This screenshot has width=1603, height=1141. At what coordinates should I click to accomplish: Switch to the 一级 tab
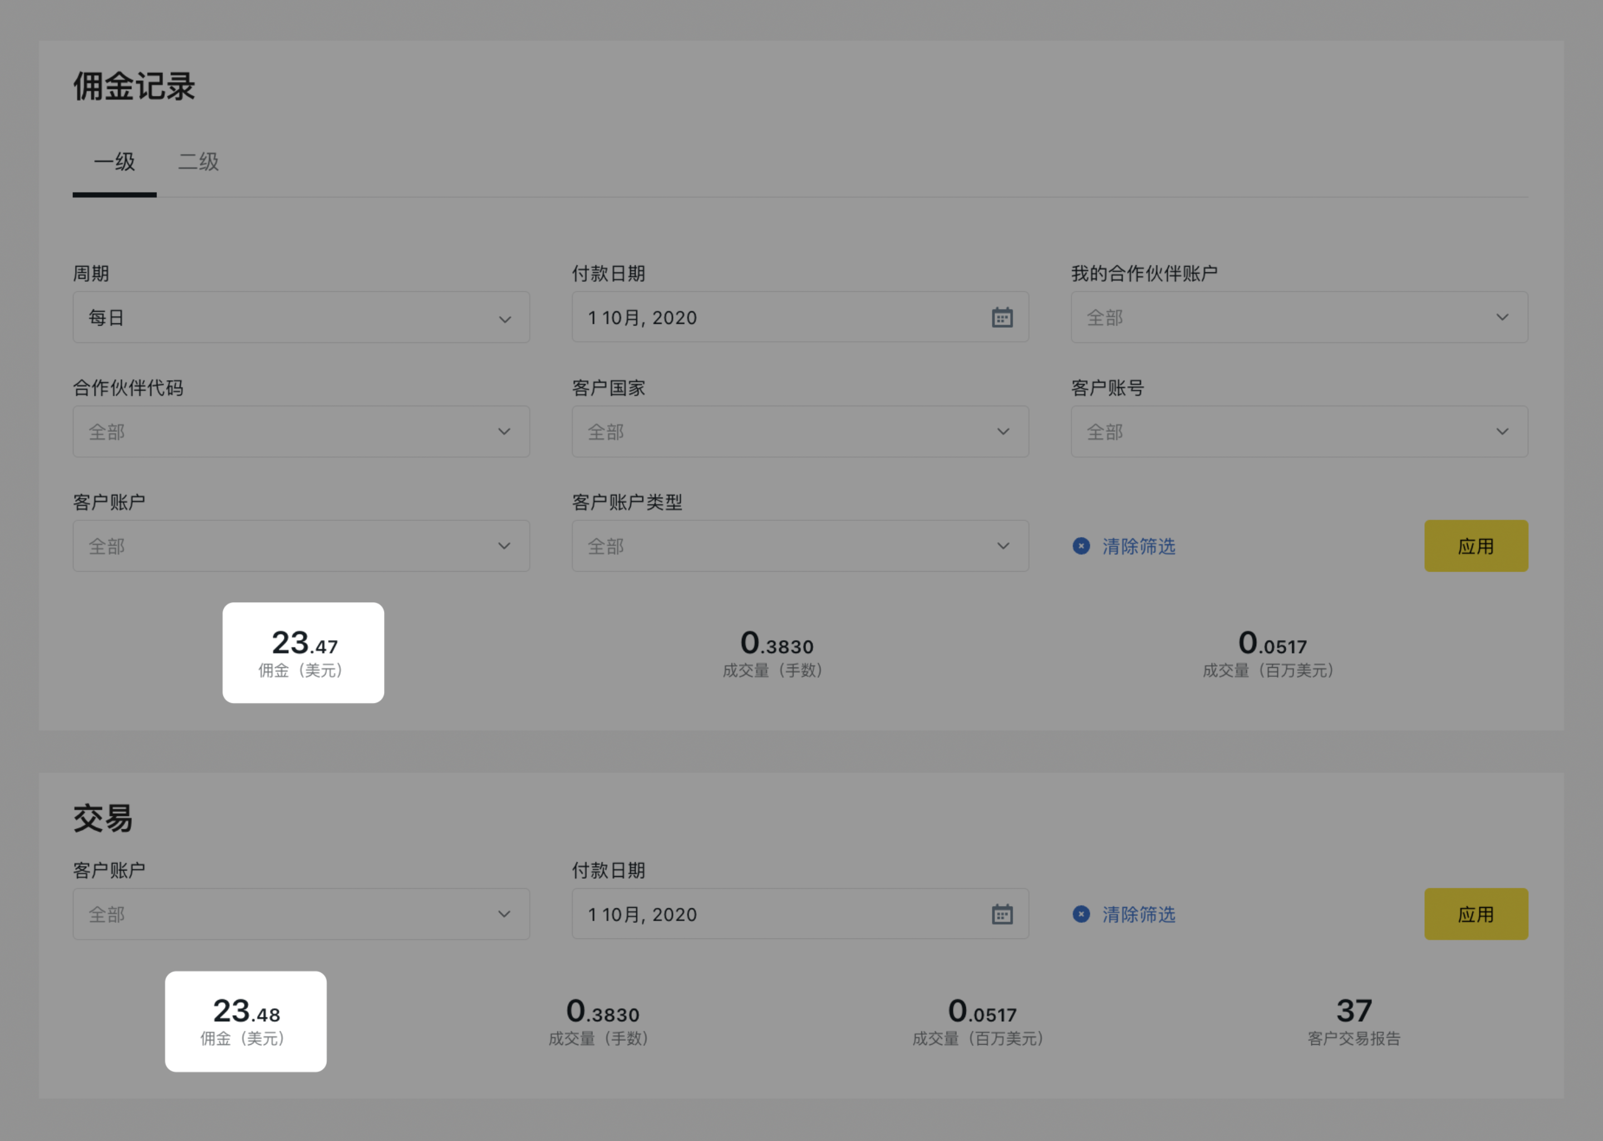tap(115, 163)
